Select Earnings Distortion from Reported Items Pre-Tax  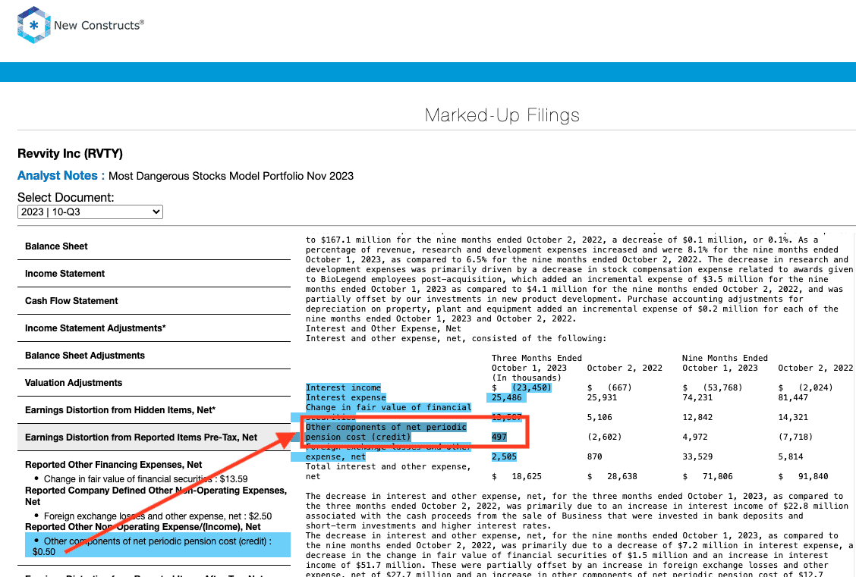[x=154, y=437]
